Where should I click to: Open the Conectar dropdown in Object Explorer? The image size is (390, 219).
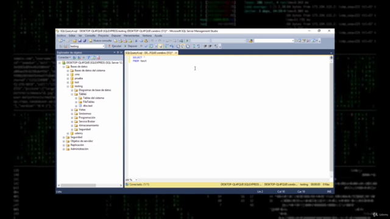pyautogui.click(x=64, y=58)
